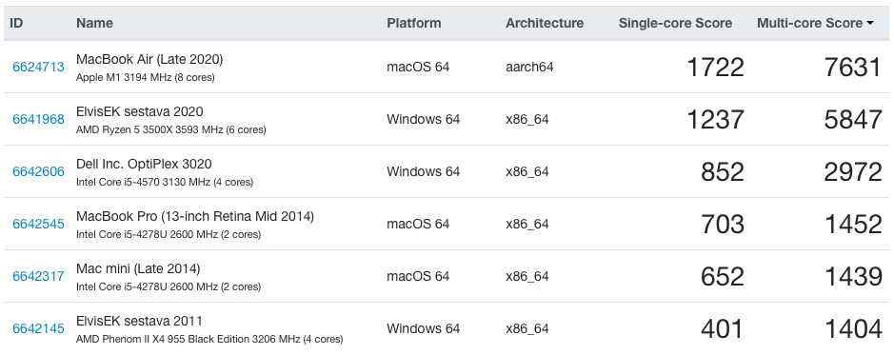Click x86_64 in MacBook Pro row
894x355 pixels.
526,225
